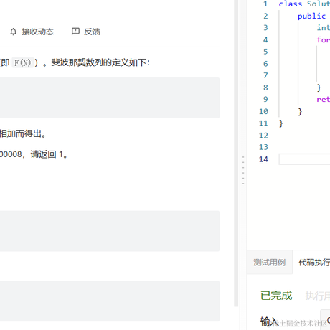Click the 'public' keyword on line 2

pyautogui.click(x=311, y=16)
